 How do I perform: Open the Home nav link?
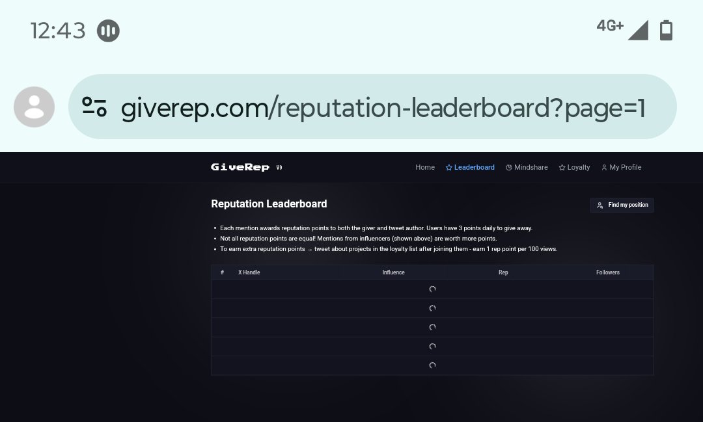(x=424, y=167)
